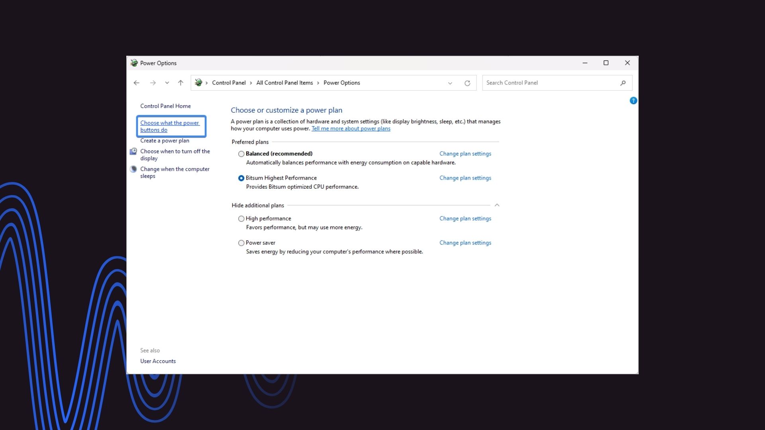The height and width of the screenshot is (430, 765).
Task: Click the computer sleeps moon icon
Action: point(133,169)
